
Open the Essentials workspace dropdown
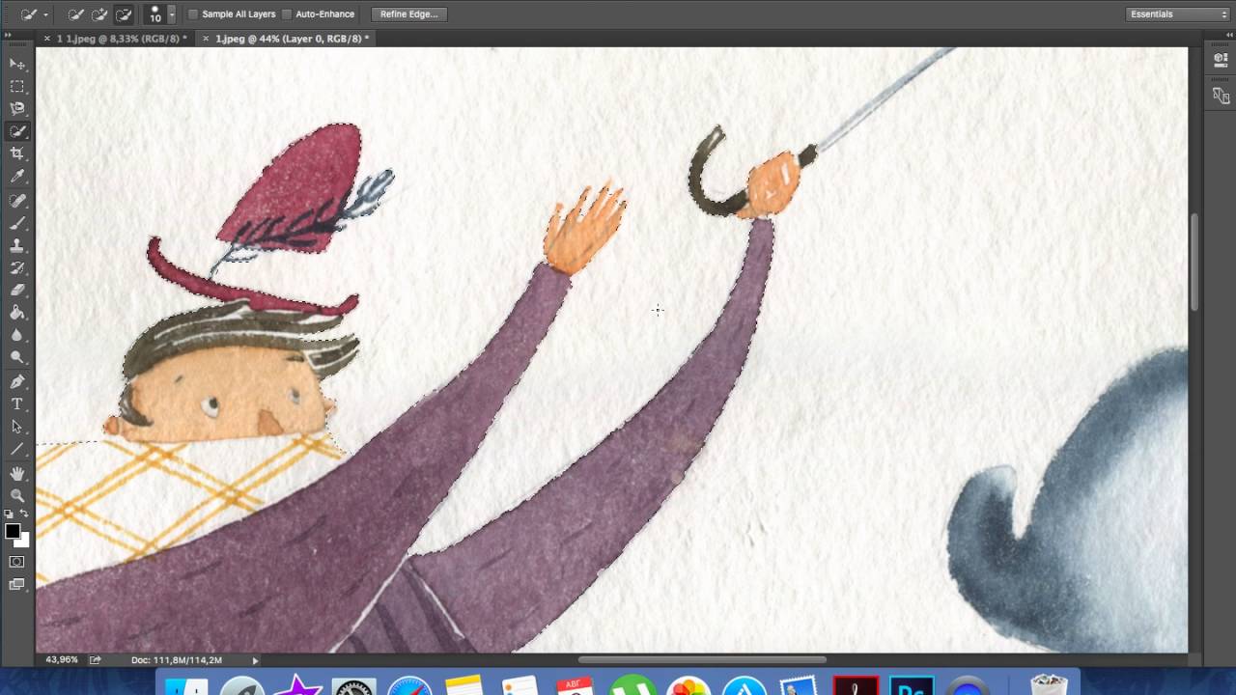1178,14
